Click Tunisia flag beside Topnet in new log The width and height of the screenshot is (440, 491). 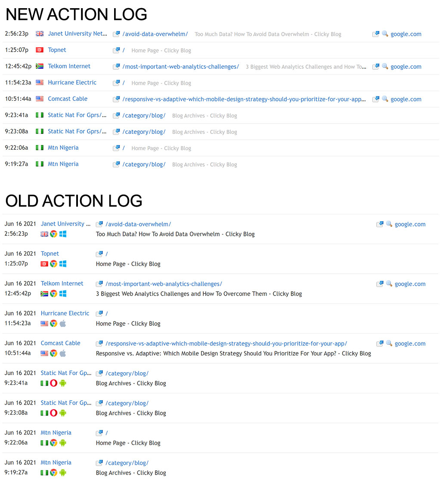[x=40, y=50]
